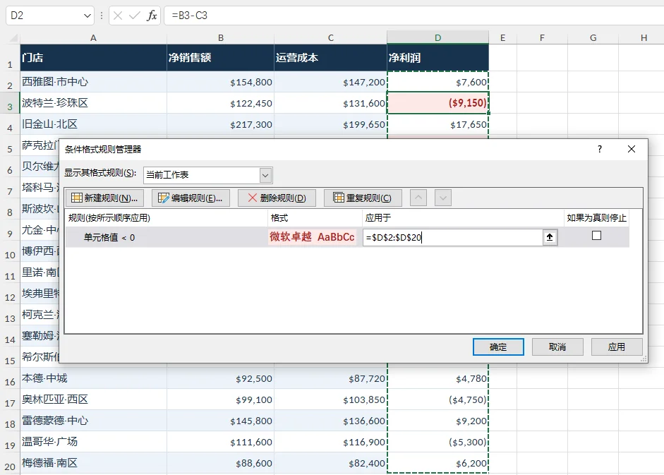Click cell 本德·中城
This screenshot has width=664, height=475.
[94, 378]
